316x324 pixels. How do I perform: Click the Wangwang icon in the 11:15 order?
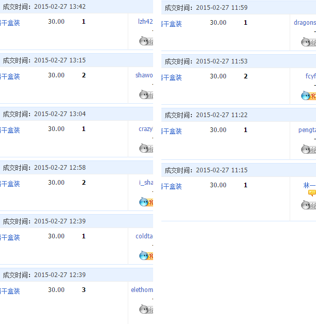[307, 205]
